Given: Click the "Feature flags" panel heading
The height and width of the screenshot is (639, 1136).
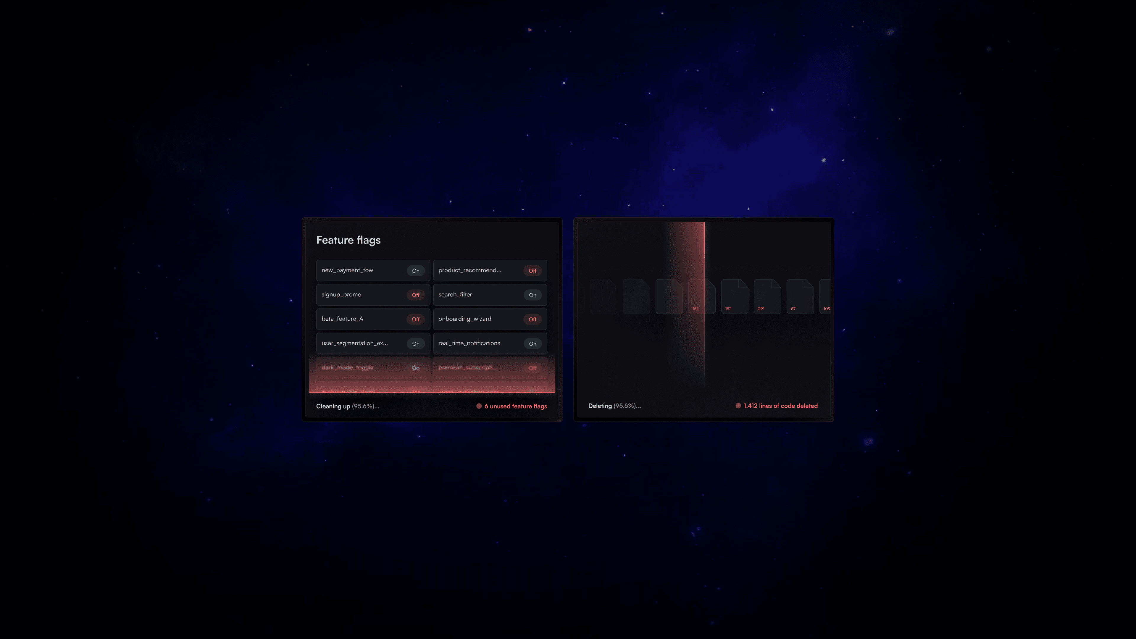Looking at the screenshot, I should click(348, 240).
